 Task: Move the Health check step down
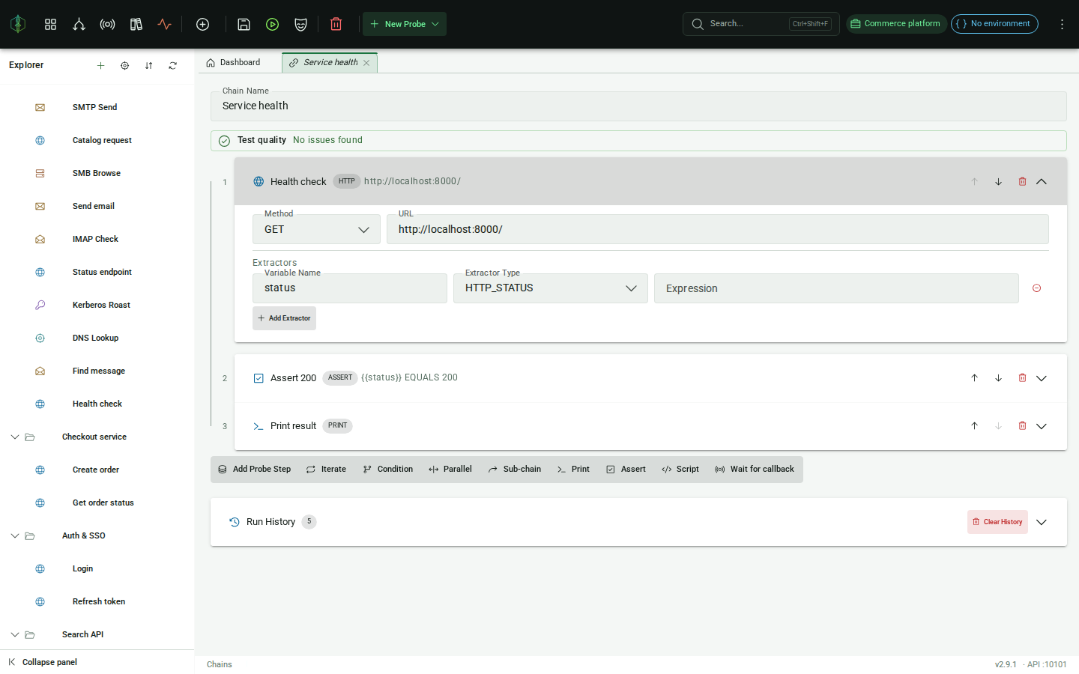998,182
